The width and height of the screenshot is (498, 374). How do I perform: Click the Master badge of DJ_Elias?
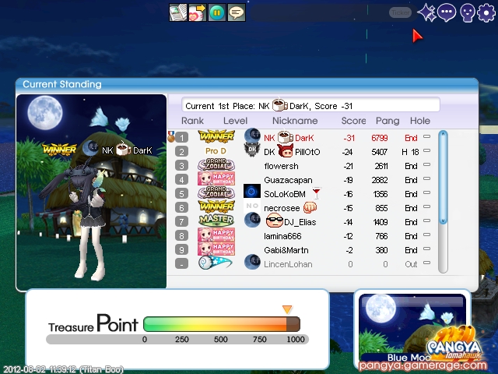pyautogui.click(x=216, y=220)
